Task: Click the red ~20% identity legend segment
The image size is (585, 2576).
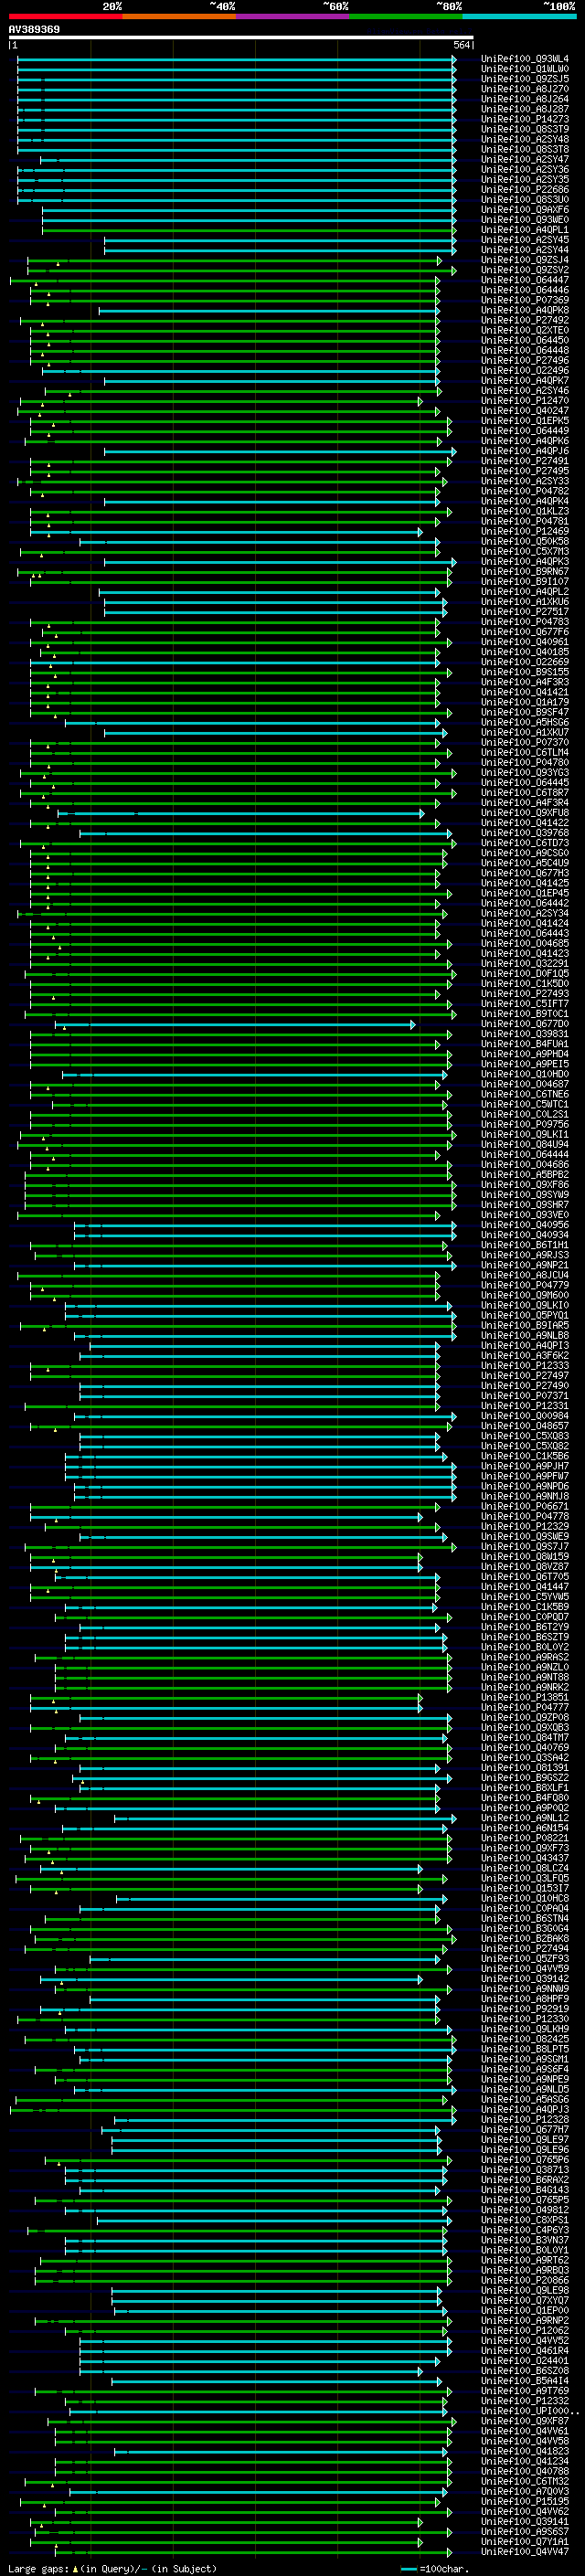Action: click(x=65, y=16)
